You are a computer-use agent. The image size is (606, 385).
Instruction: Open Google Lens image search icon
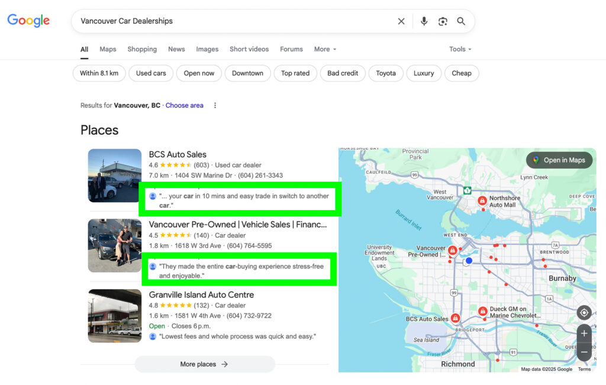[x=443, y=21]
